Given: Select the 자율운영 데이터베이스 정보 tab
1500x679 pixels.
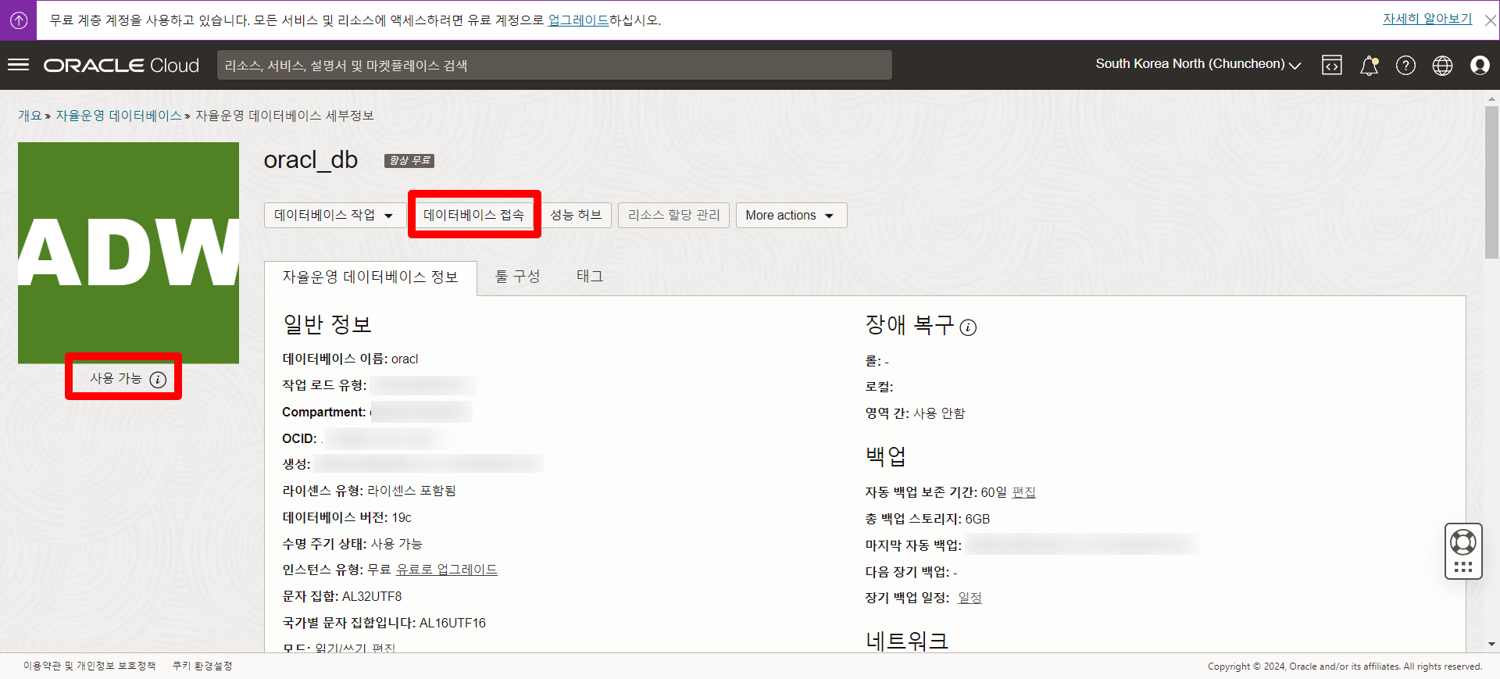Looking at the screenshot, I should 370,277.
